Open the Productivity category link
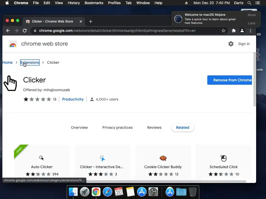 pos(73,99)
